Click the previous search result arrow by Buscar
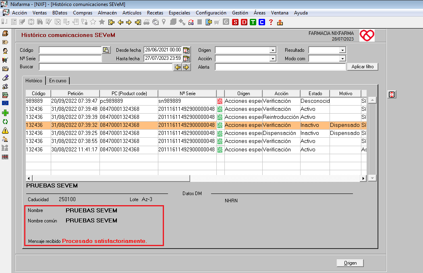Image resolution: width=423 pixels, height=273 pixels. (178, 67)
